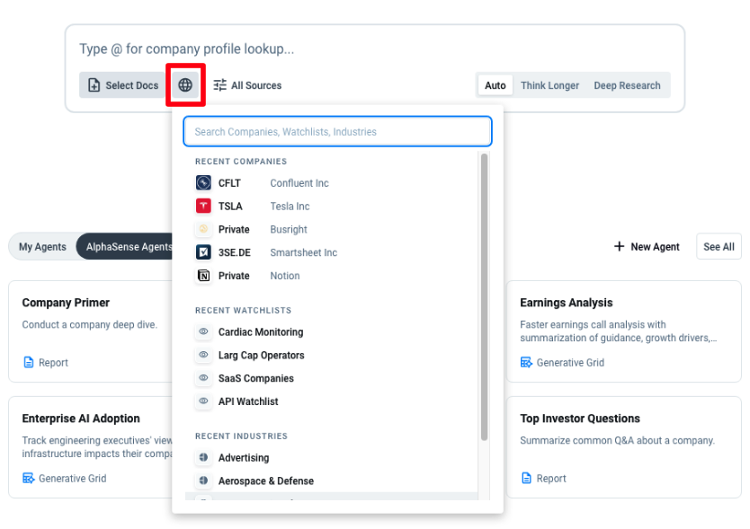Switch to My Agents tab

tap(42, 247)
